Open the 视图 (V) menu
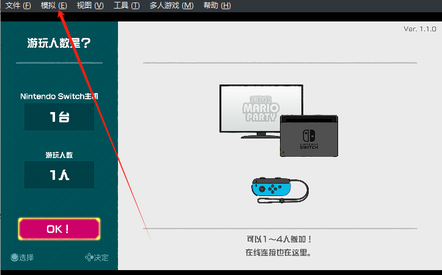This screenshot has width=442, height=275. 90,6
